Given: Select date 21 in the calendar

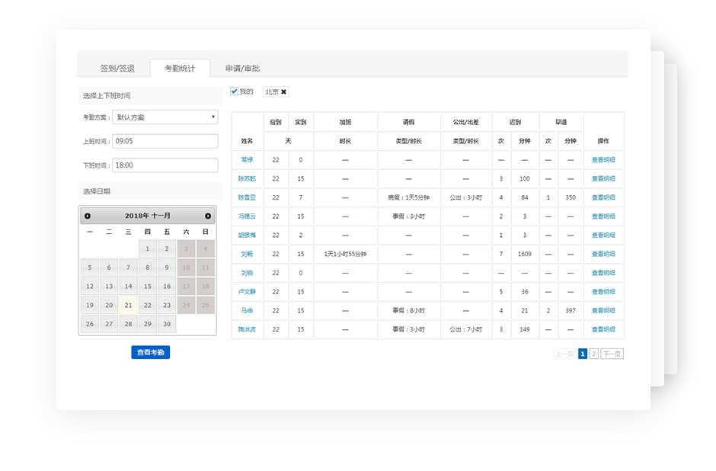Looking at the screenshot, I should 129,306.
